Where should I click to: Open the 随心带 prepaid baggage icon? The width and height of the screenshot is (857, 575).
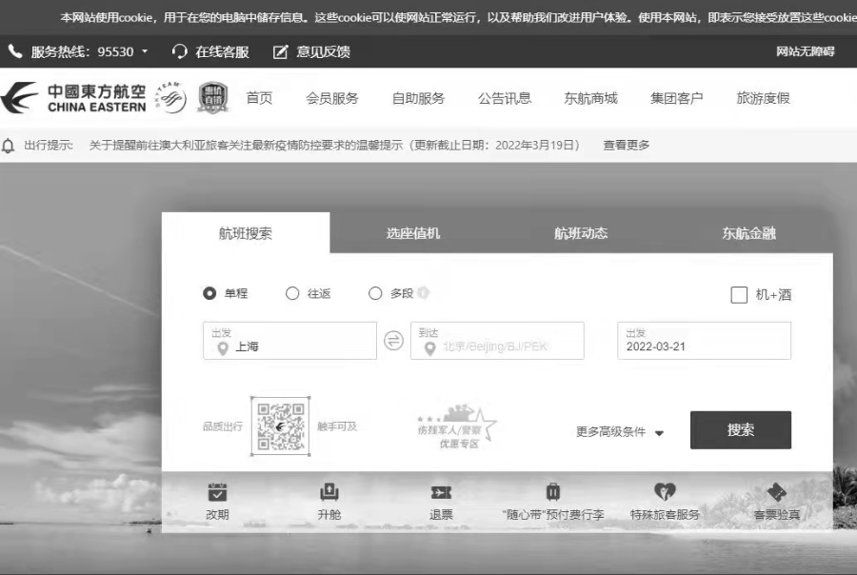click(552, 493)
